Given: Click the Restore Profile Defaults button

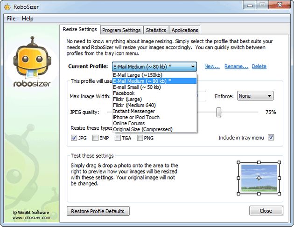Looking at the screenshot, I should tap(98, 211).
